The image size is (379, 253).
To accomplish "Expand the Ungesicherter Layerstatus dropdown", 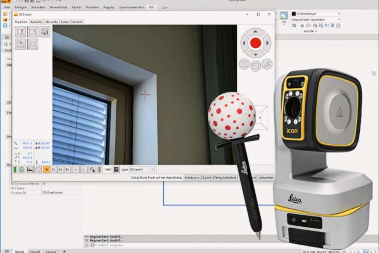I will (316, 19).
